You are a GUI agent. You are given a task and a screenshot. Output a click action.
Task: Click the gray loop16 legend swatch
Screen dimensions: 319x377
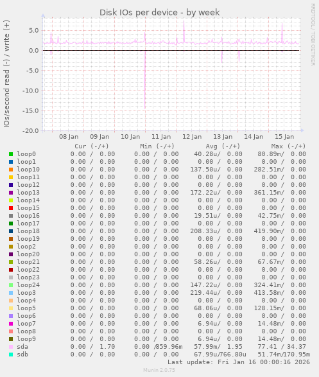pyautogui.click(x=11, y=216)
